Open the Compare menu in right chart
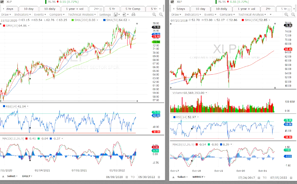Viewport: 297px width, 184px height. (227, 14)
